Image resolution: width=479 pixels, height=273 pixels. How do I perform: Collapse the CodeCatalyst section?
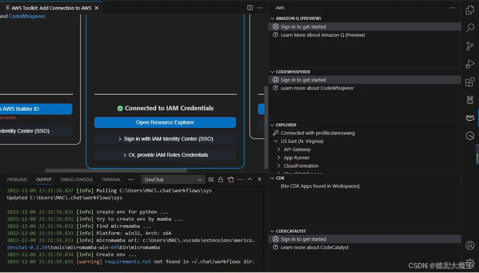click(x=273, y=231)
